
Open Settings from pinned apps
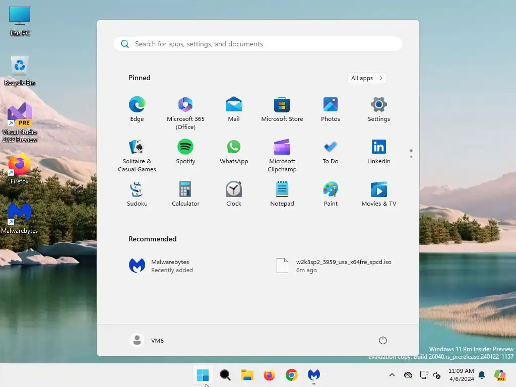coord(379,109)
